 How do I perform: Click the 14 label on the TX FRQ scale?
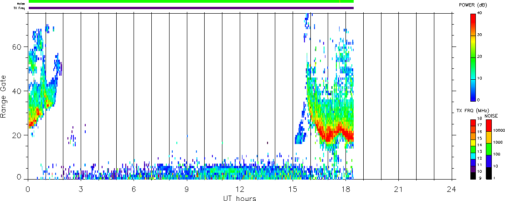(x=479, y=145)
